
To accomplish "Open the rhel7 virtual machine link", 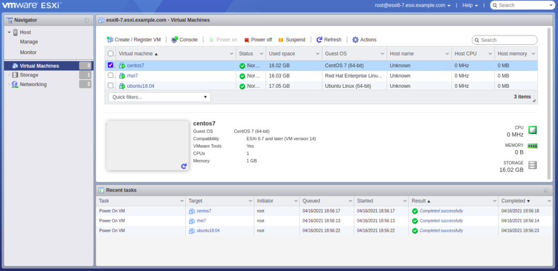I will click(x=132, y=76).
